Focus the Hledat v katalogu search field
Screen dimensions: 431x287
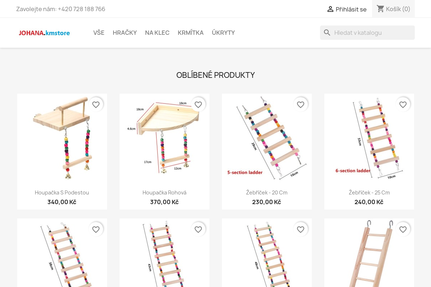pyautogui.click(x=372, y=33)
